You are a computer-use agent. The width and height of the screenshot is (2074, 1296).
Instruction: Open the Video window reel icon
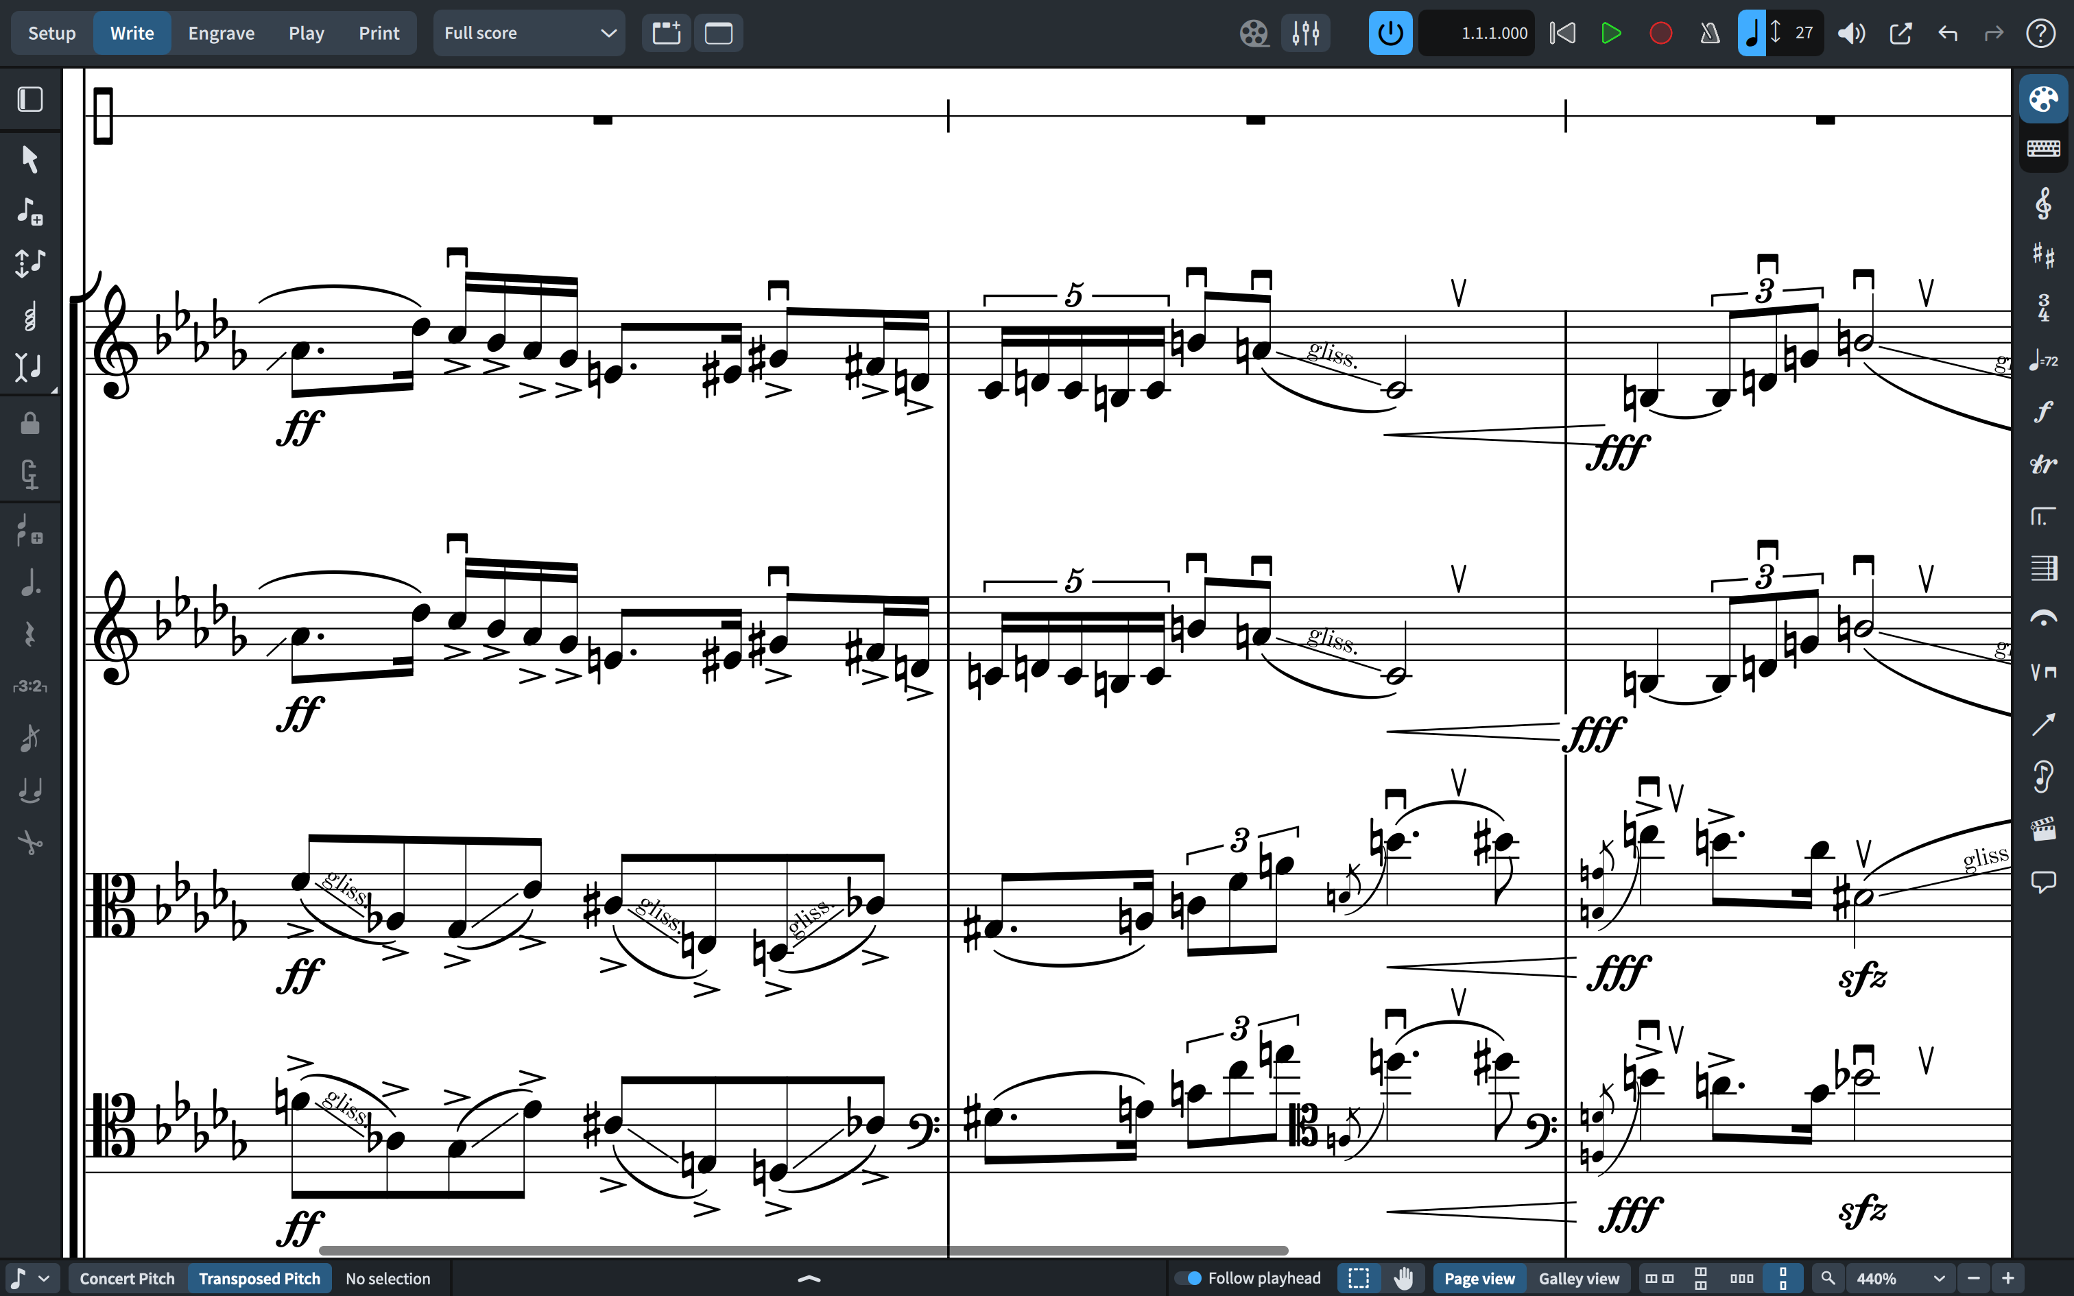(1254, 33)
